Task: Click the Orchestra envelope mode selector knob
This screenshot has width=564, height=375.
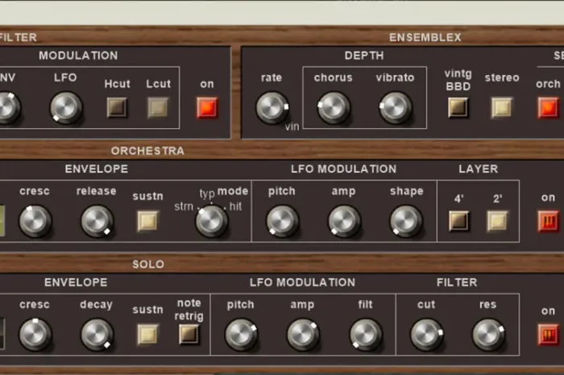Action: pyautogui.click(x=211, y=221)
